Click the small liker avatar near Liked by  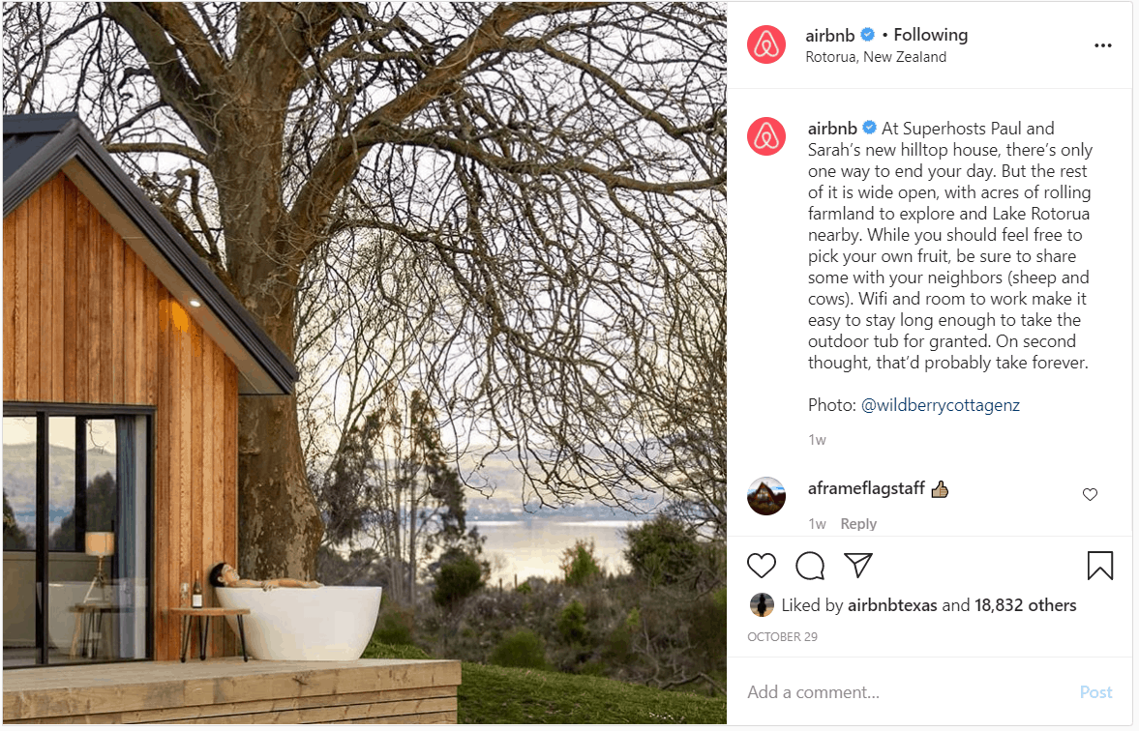(x=762, y=604)
